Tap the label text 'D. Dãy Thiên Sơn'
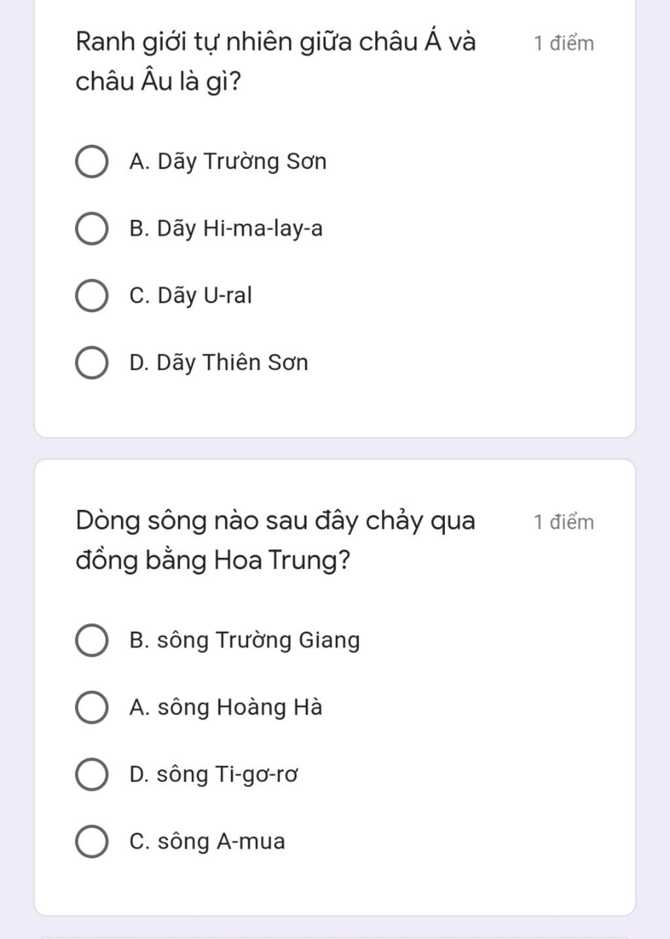 219,363
